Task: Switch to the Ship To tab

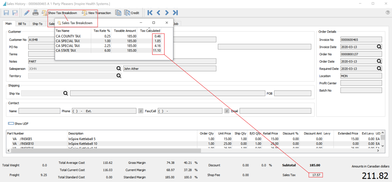Action: pyautogui.click(x=38, y=24)
